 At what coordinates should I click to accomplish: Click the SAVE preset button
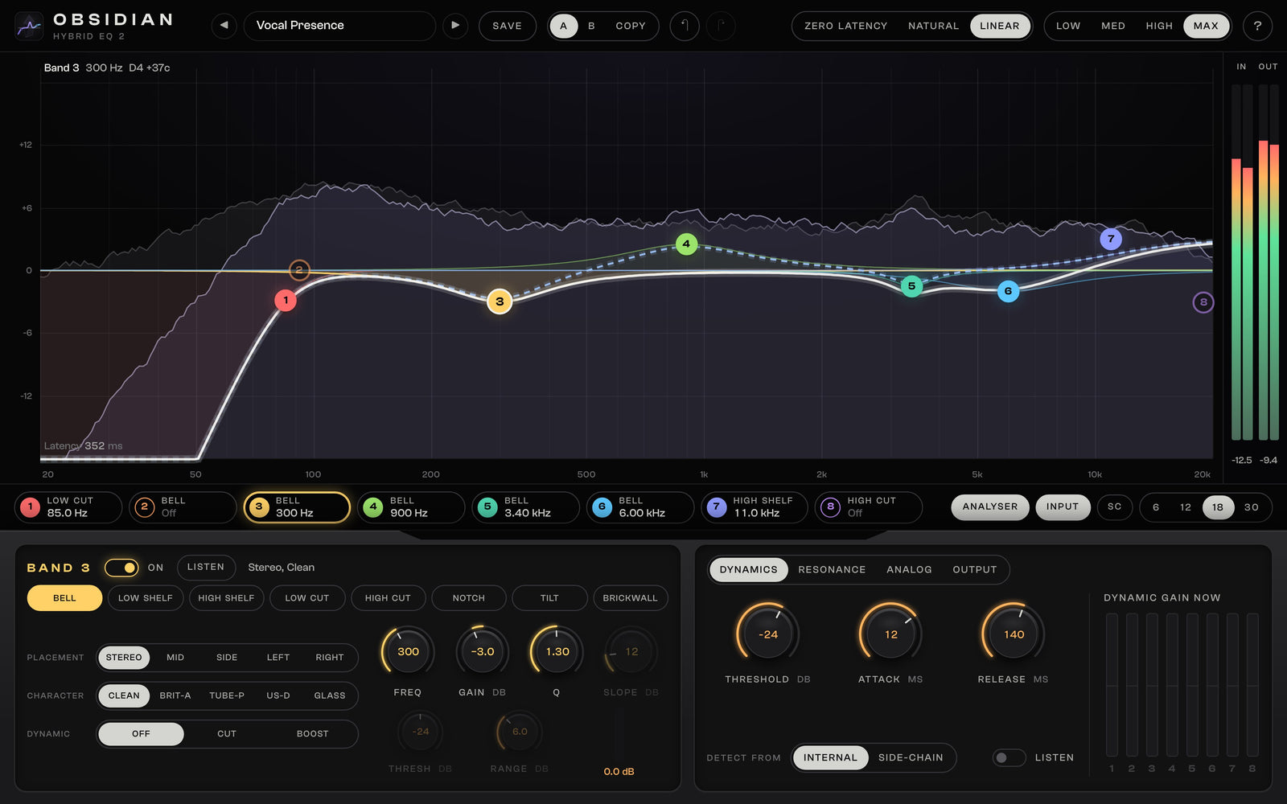pyautogui.click(x=508, y=26)
